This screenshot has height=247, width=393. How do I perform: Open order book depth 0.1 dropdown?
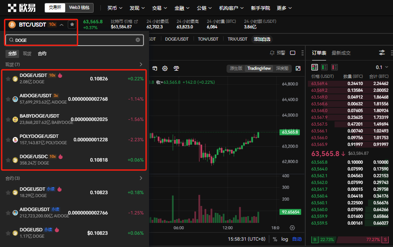tap(382, 67)
